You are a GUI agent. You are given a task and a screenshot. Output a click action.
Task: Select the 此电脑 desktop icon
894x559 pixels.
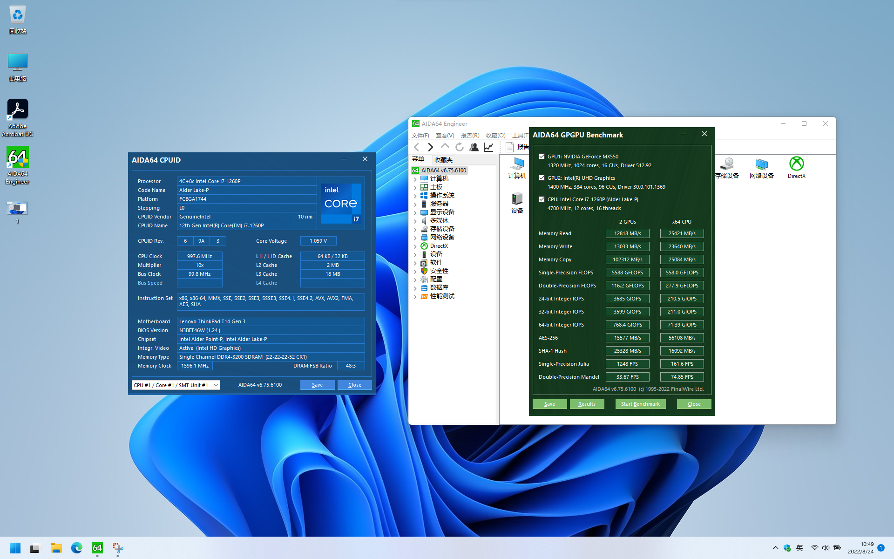click(18, 67)
